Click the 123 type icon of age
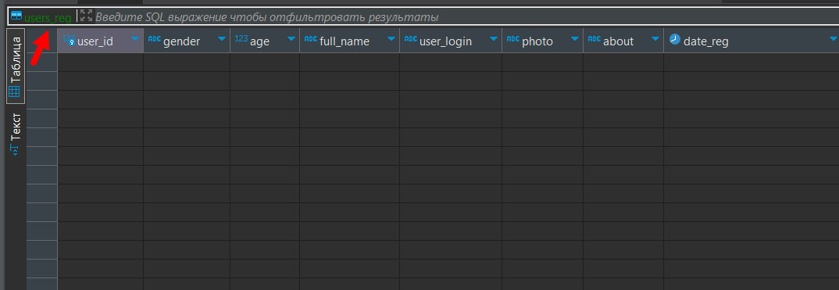Screen dimensions: 839x290 pyautogui.click(x=241, y=39)
